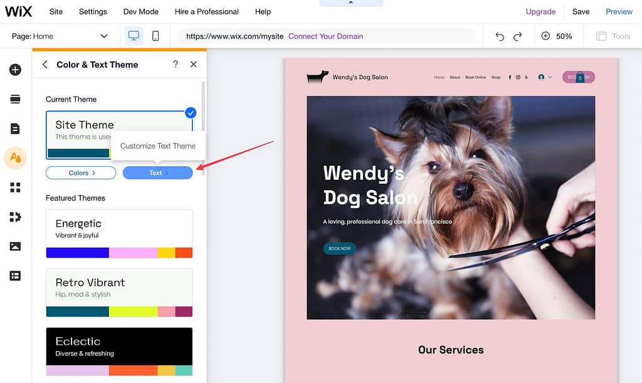Open the Media image icon
This screenshot has height=383, width=642.
point(15,246)
